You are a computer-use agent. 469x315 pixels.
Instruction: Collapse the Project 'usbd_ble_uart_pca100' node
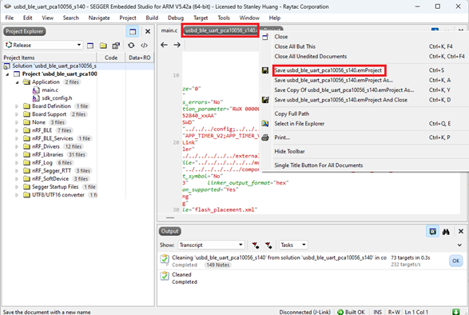pyautogui.click(x=7, y=74)
